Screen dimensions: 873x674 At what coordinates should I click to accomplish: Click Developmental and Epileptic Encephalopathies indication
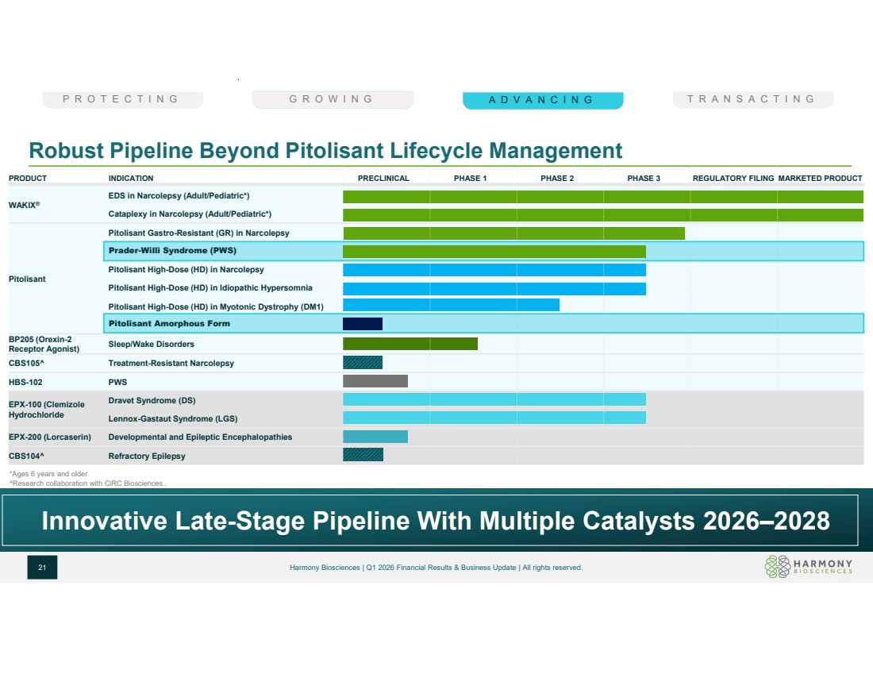pyautogui.click(x=200, y=437)
